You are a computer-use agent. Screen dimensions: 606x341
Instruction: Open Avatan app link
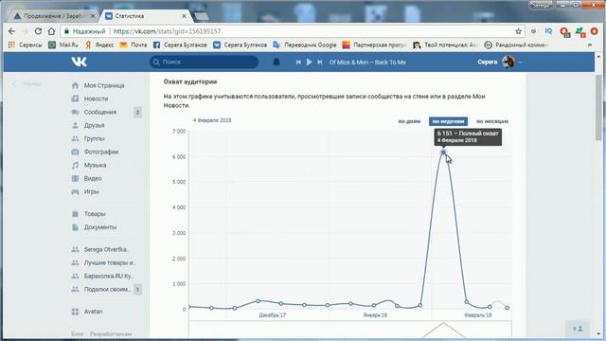pyautogui.click(x=93, y=312)
